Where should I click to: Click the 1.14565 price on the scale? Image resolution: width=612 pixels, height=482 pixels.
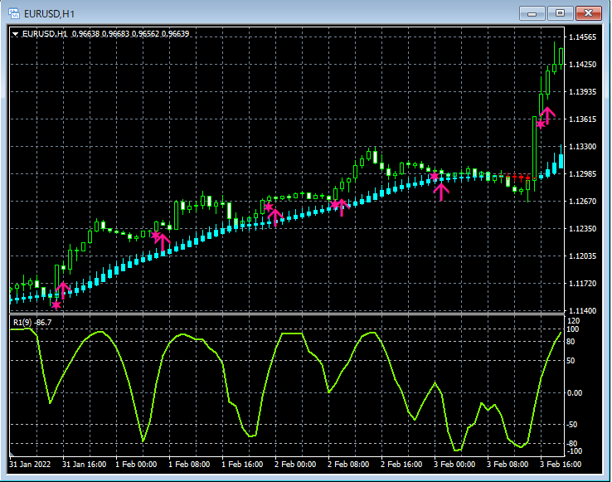click(x=584, y=38)
